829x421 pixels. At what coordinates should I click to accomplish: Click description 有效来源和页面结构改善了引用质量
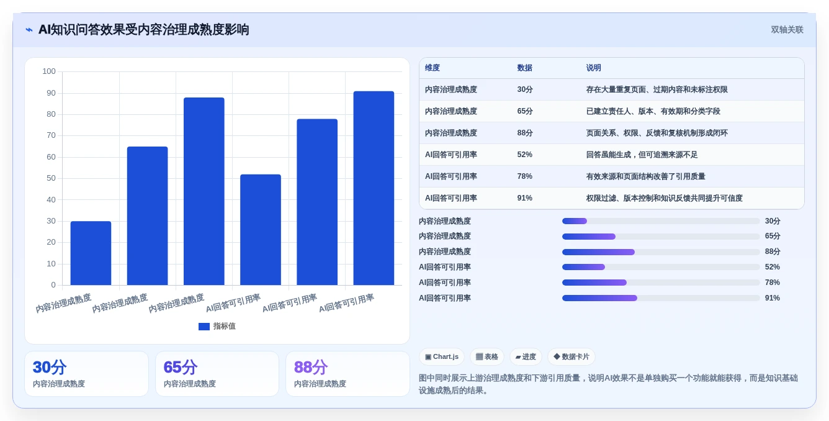click(646, 177)
